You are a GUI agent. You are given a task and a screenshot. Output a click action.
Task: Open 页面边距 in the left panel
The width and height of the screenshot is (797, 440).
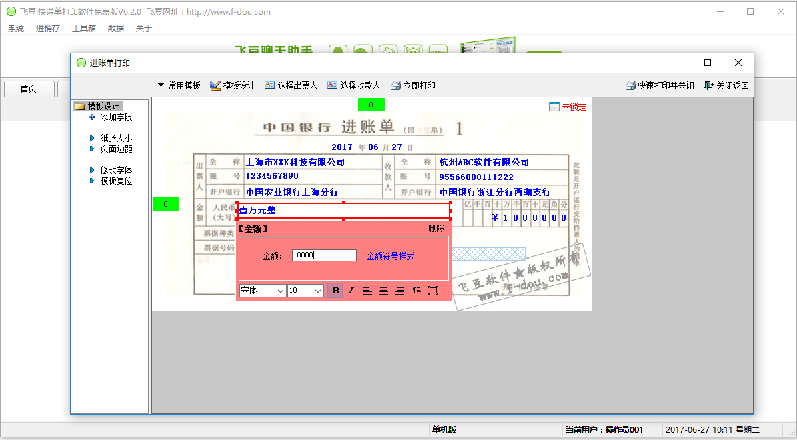[111, 149]
